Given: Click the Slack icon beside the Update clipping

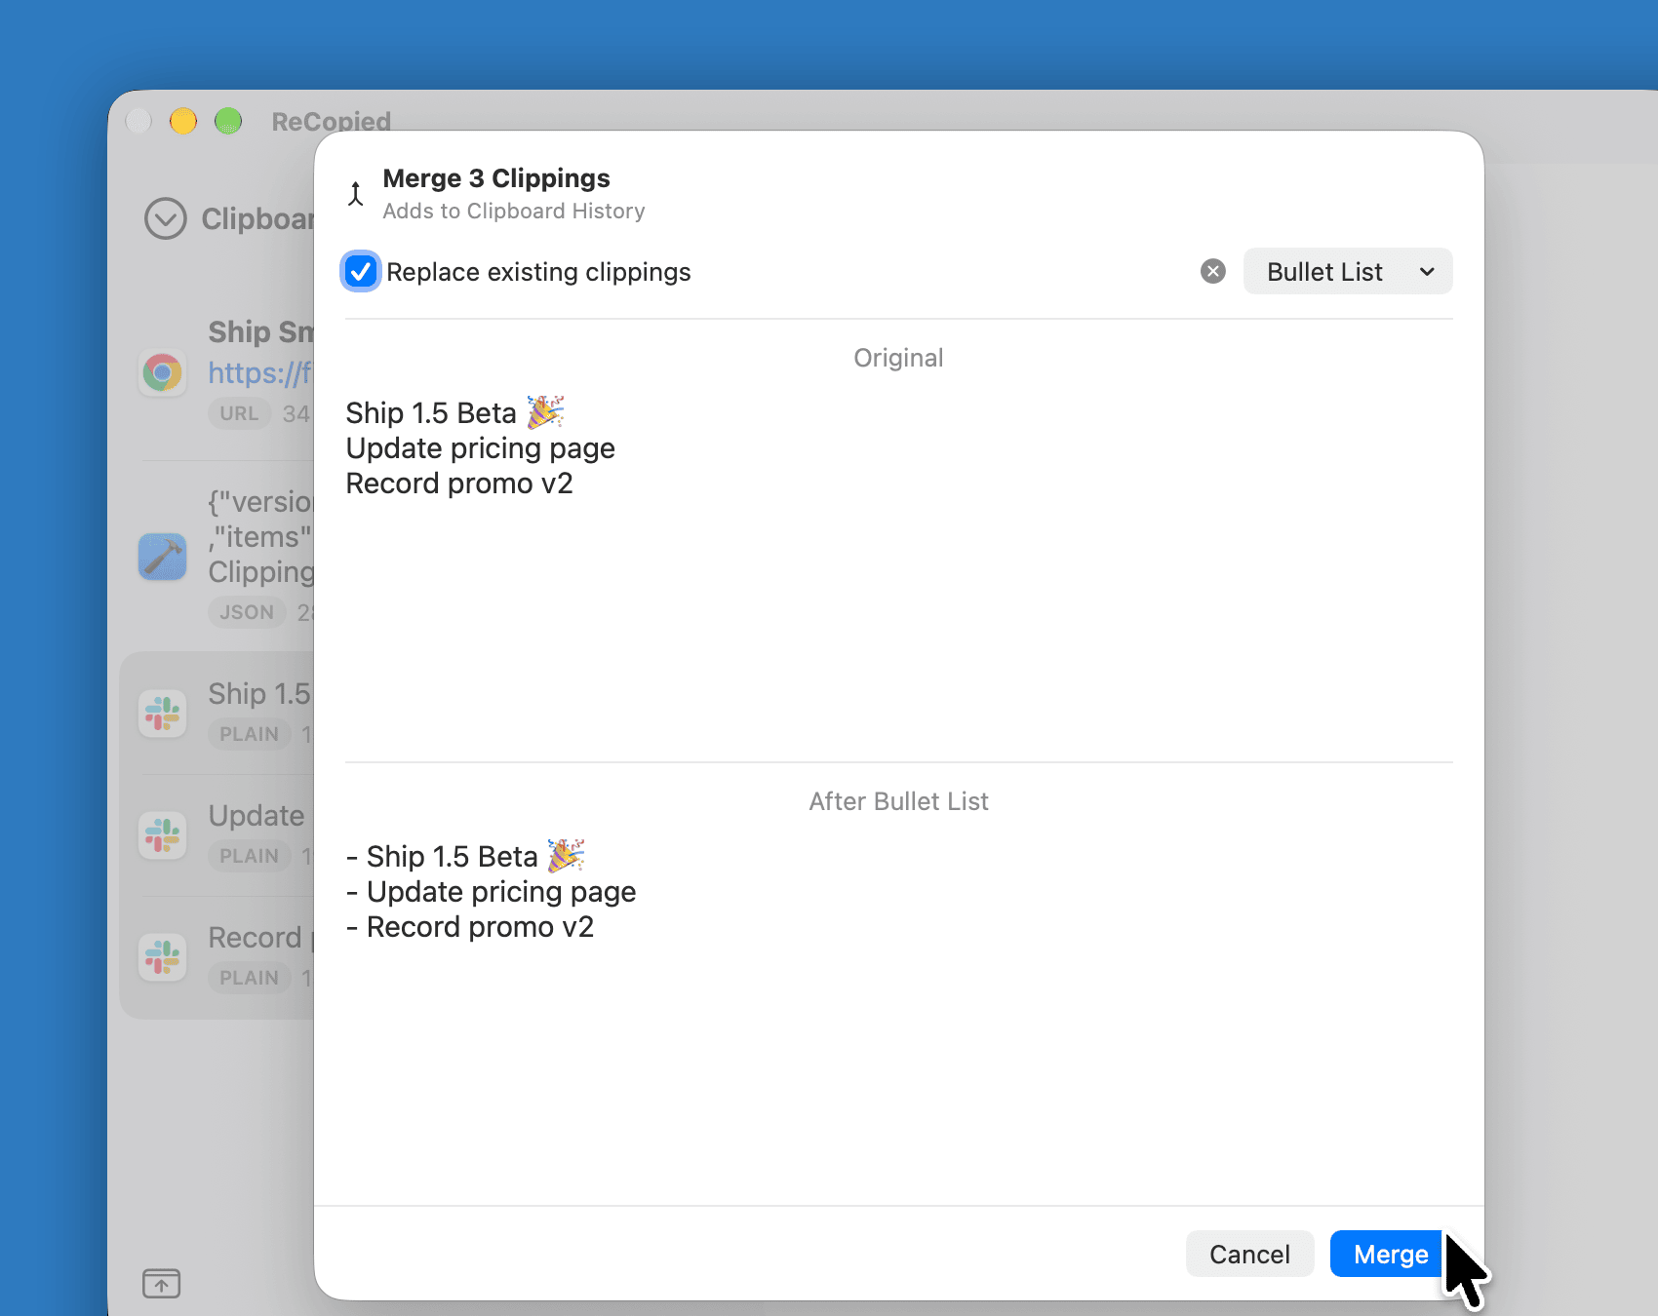Looking at the screenshot, I should coord(163,835).
